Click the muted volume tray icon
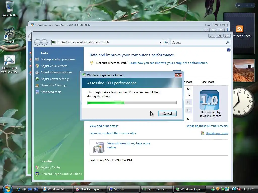Viewport: 258px width, 193px height. [239, 189]
